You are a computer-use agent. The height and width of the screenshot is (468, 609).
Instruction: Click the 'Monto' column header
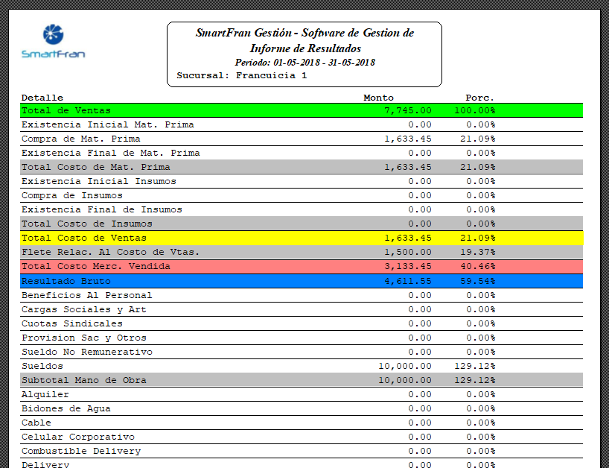coord(378,98)
